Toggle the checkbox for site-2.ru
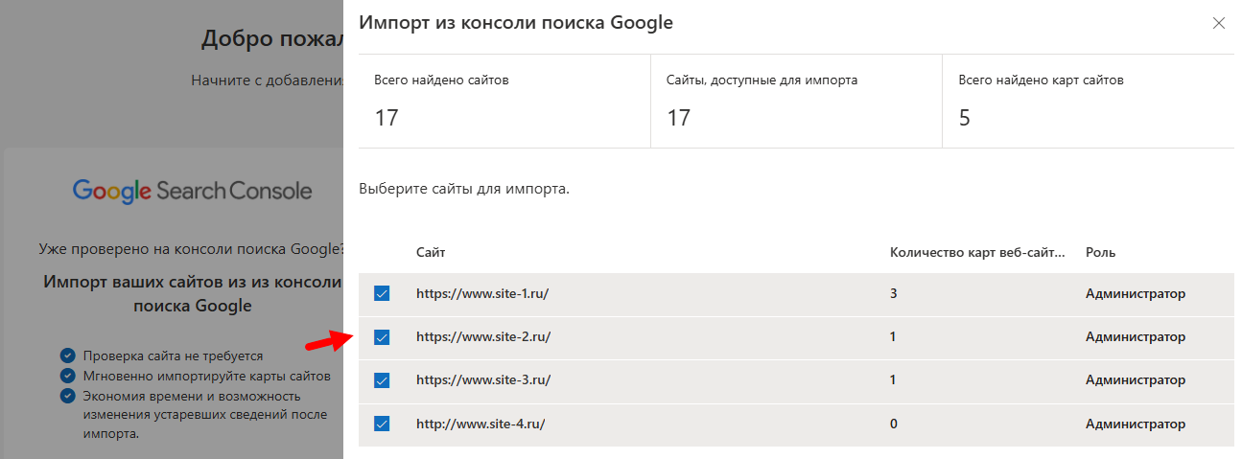 (x=382, y=337)
